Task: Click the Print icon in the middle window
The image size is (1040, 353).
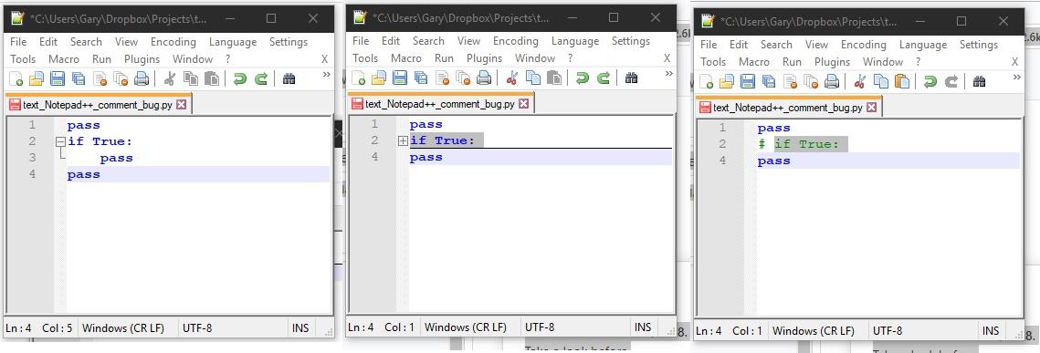Action: [x=484, y=78]
